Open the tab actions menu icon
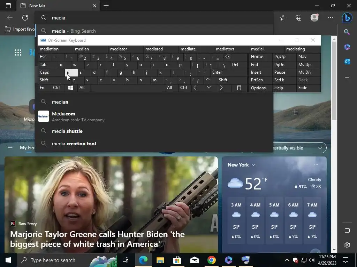The height and width of the screenshot is (267, 357). [8, 6]
